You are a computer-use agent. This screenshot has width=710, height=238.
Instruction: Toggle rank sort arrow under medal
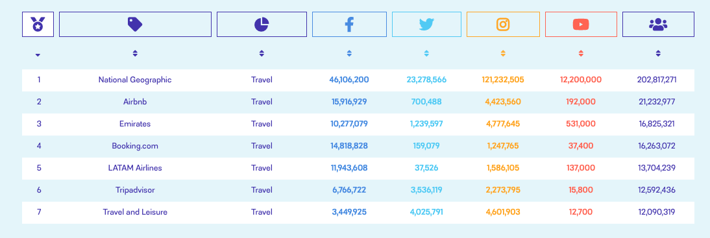click(38, 54)
